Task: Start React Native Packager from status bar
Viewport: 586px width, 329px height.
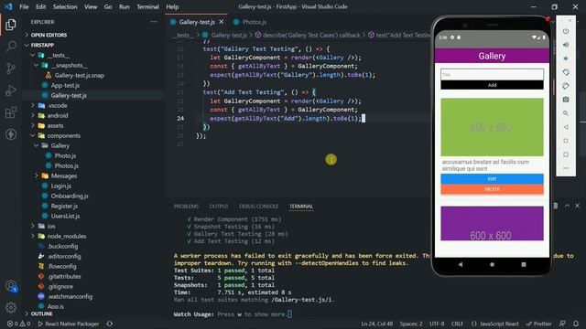Action: 69,324
